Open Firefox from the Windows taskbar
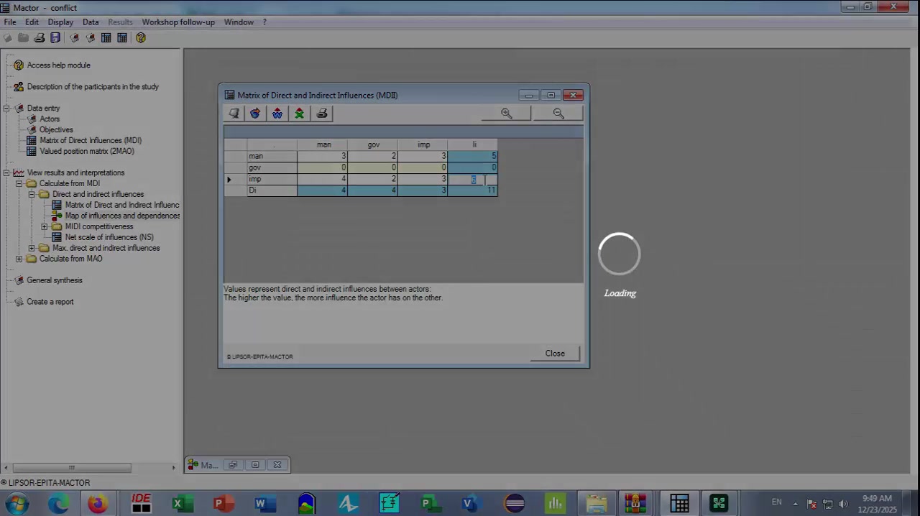Screen dimensions: 920x516 click(x=98, y=504)
